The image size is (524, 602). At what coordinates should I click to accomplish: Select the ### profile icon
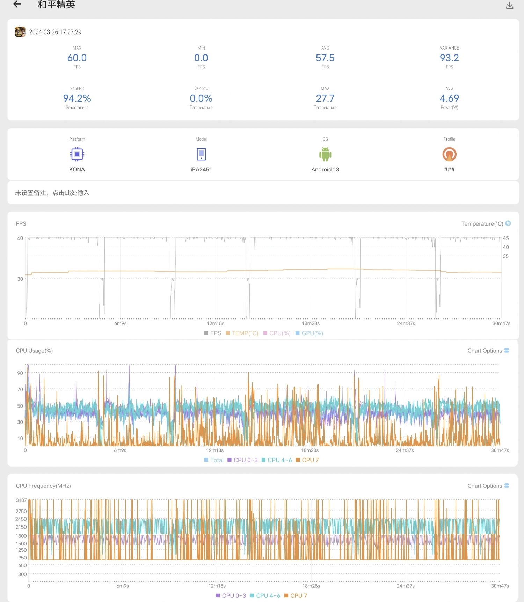click(x=449, y=154)
